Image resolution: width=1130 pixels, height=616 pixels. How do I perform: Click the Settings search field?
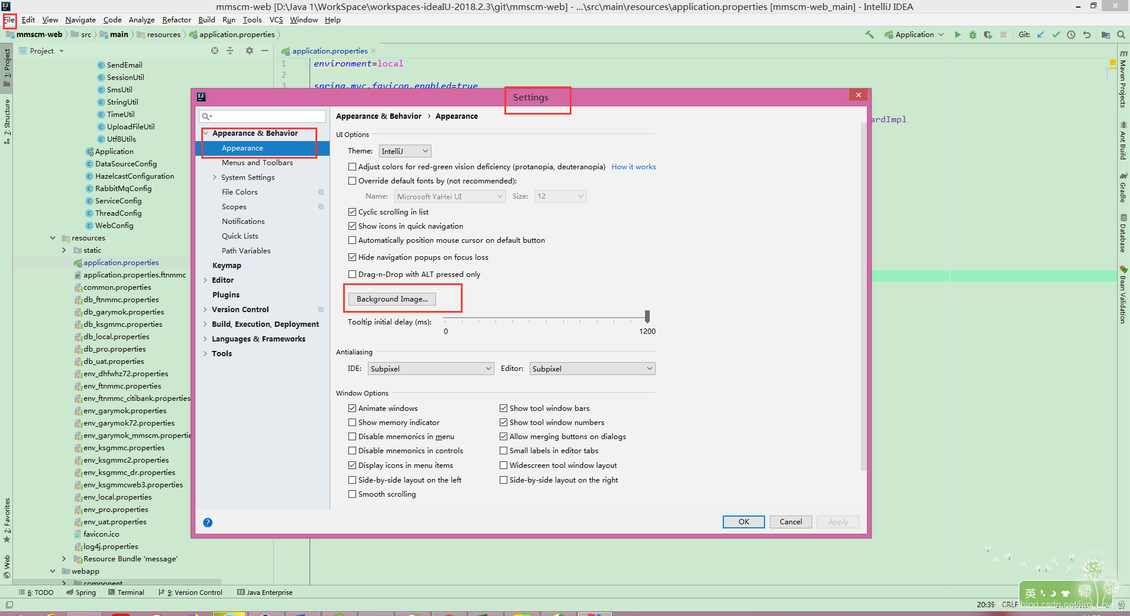[x=262, y=116]
